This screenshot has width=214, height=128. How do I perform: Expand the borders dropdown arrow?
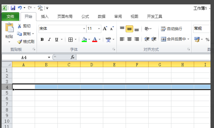[x=76, y=39]
